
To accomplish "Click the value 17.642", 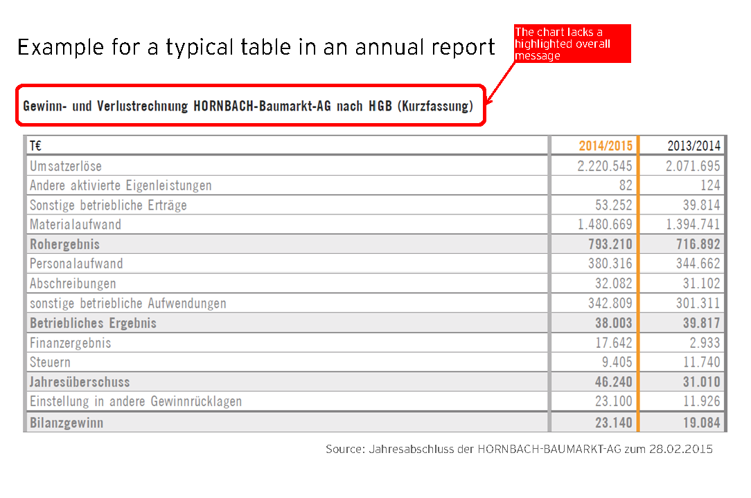I will pos(614,343).
